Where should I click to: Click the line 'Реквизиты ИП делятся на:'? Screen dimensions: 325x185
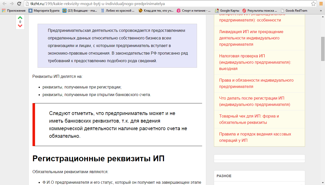(x=57, y=76)
